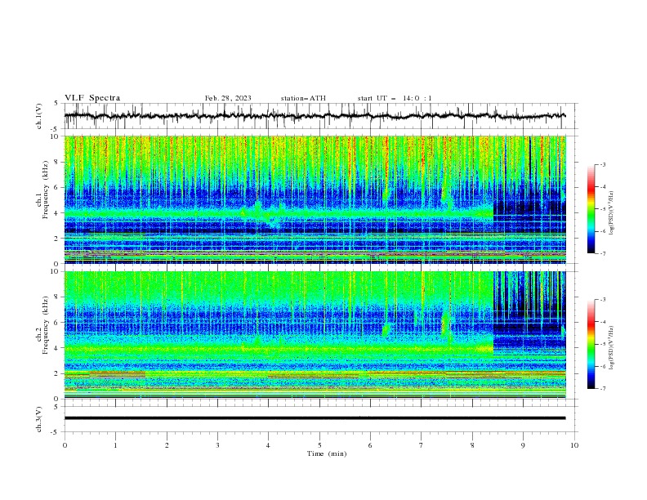Click the ch.2 spectrogram panel
The height and width of the screenshot is (500, 647).
[x=315, y=335]
